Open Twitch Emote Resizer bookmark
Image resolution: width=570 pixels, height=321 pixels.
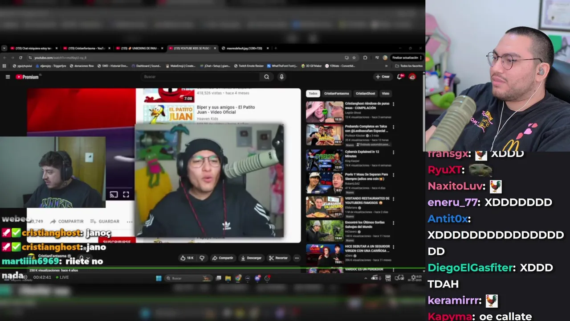pyautogui.click(x=249, y=66)
